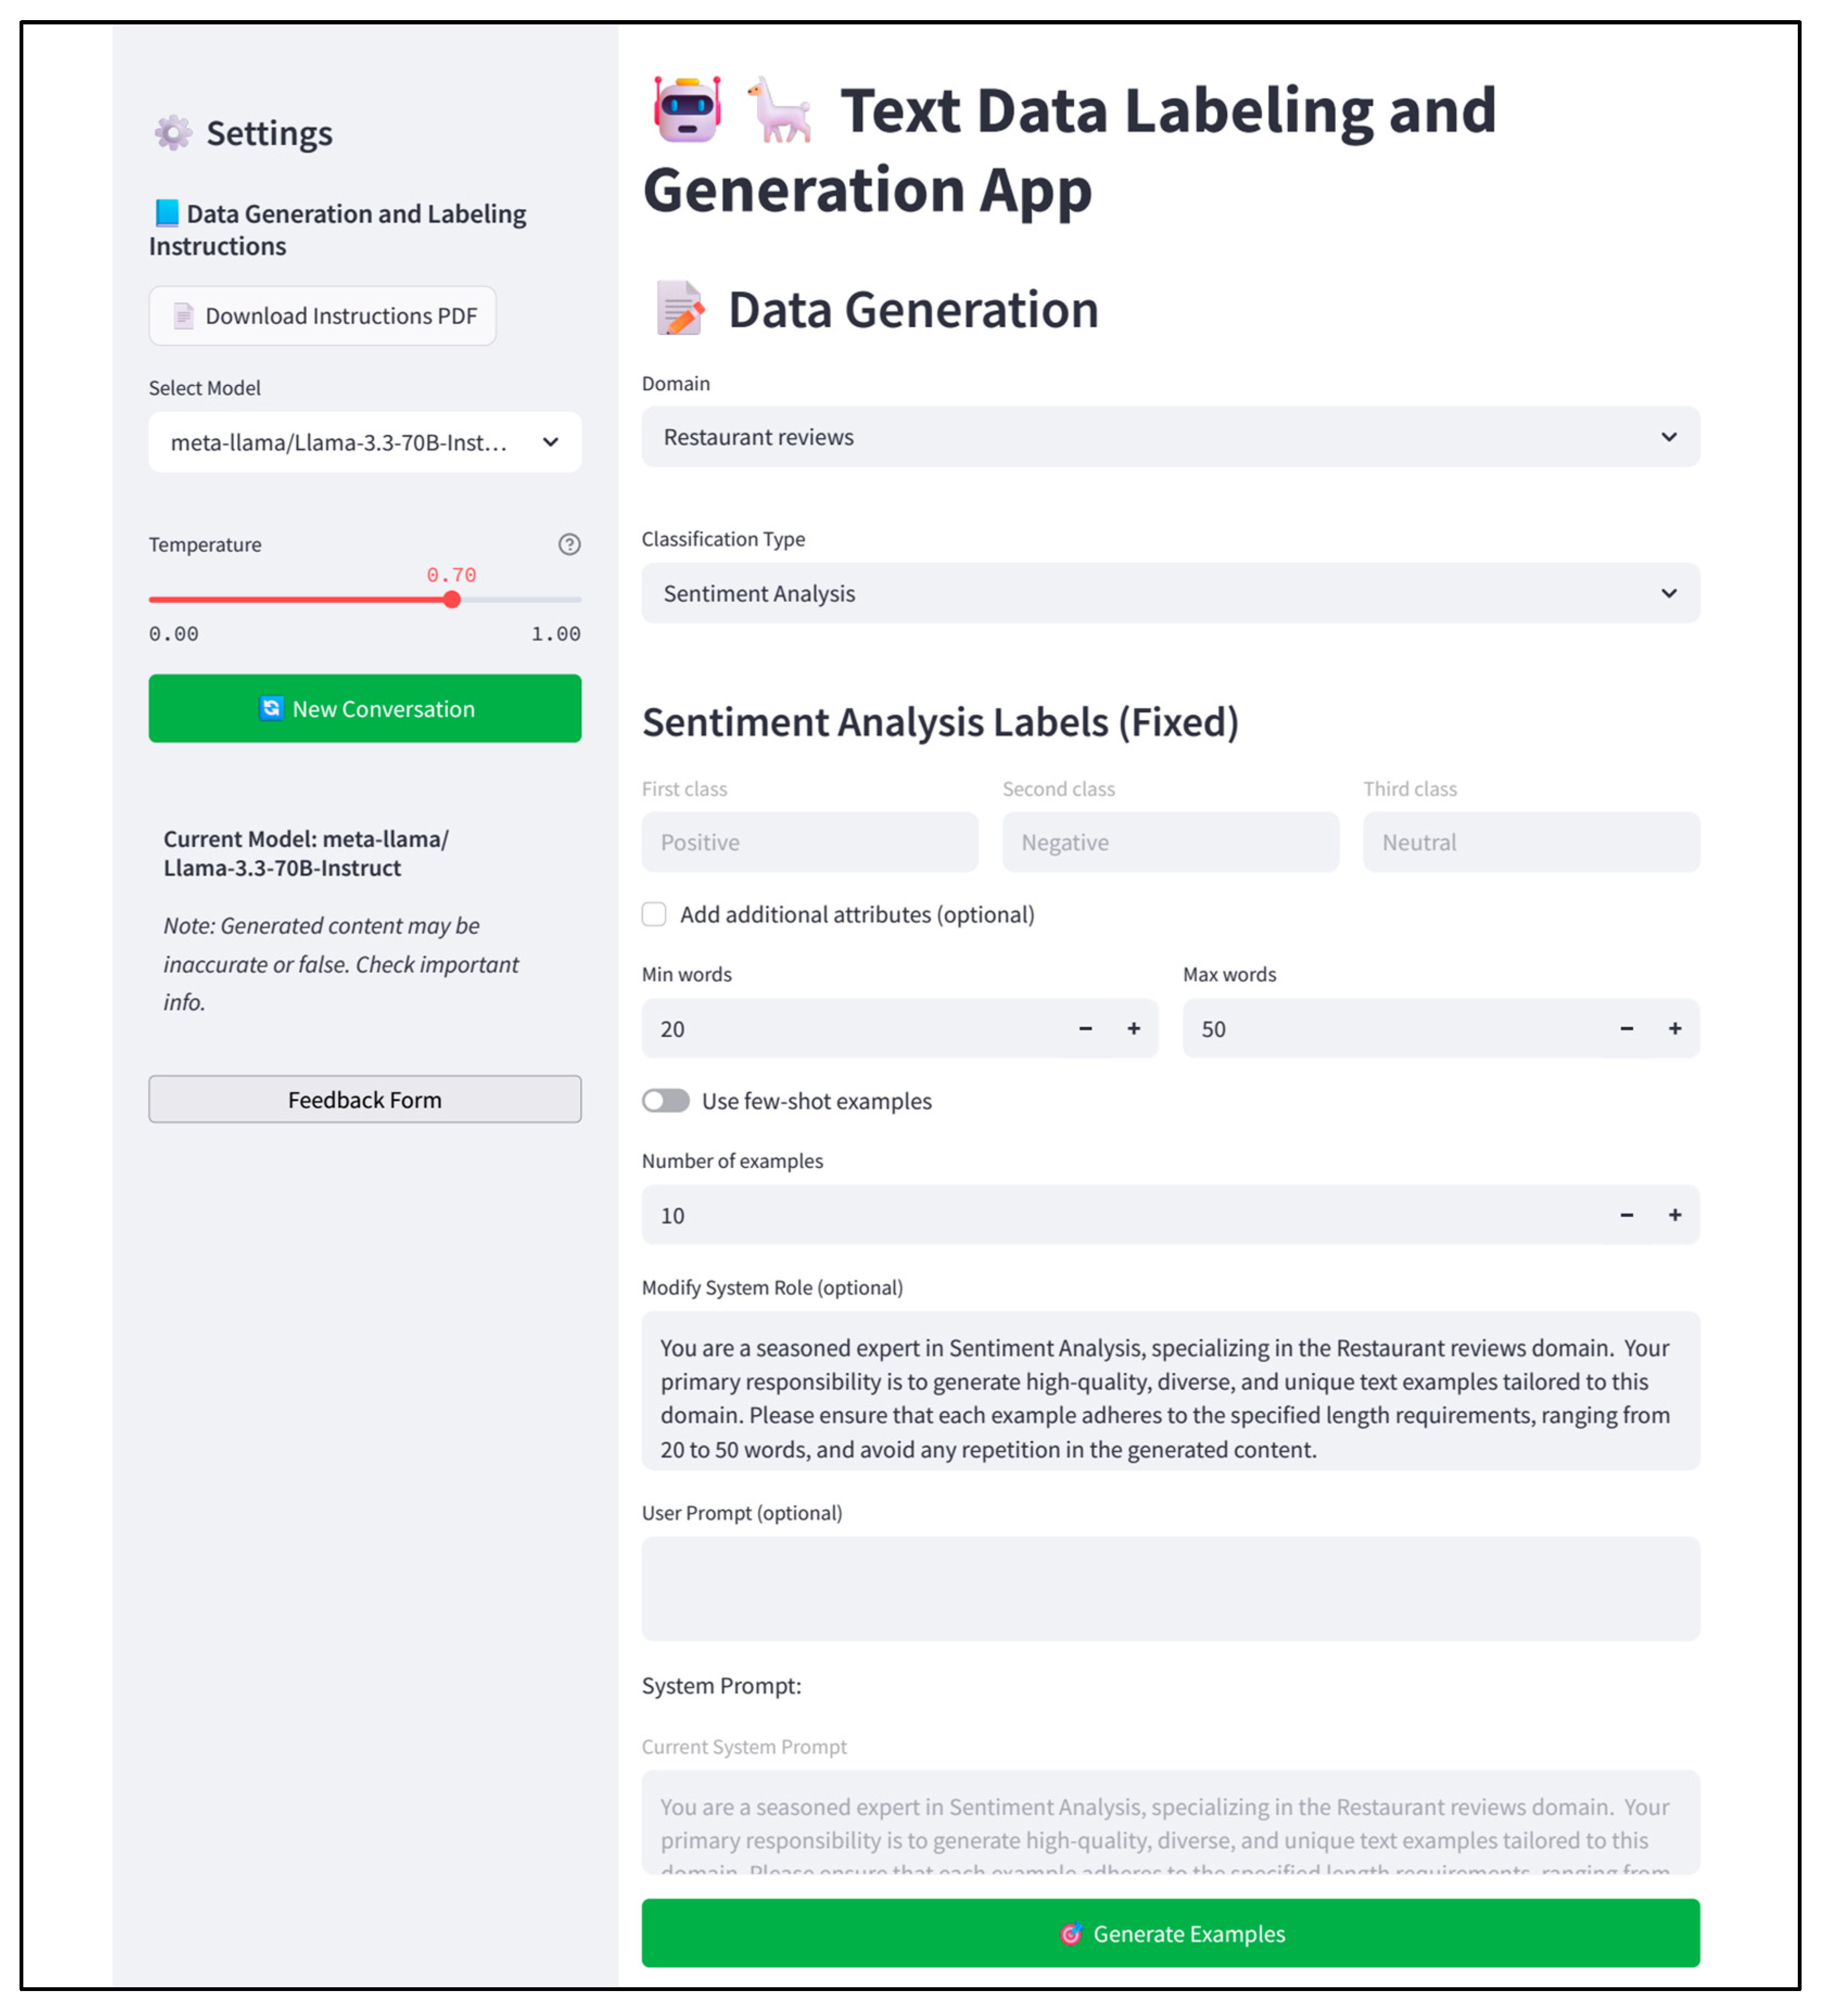This screenshot has height=2016, width=1826.
Task: Open the Select Model dropdown
Action: coord(365,442)
